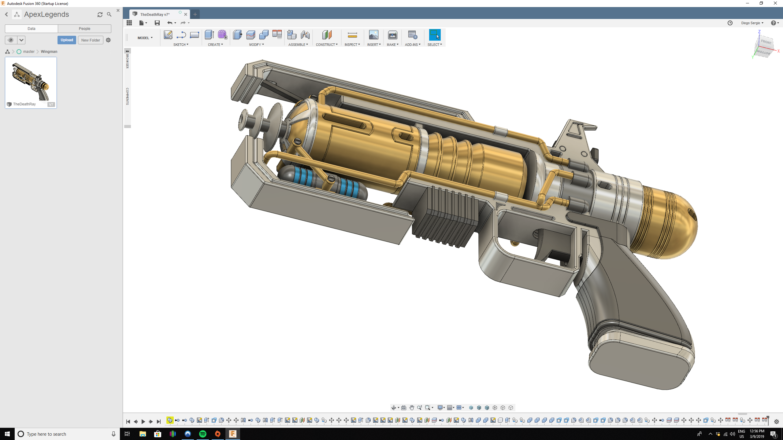The width and height of the screenshot is (783, 440).
Task: Select the Joint assemble tool
Action: [x=305, y=35]
